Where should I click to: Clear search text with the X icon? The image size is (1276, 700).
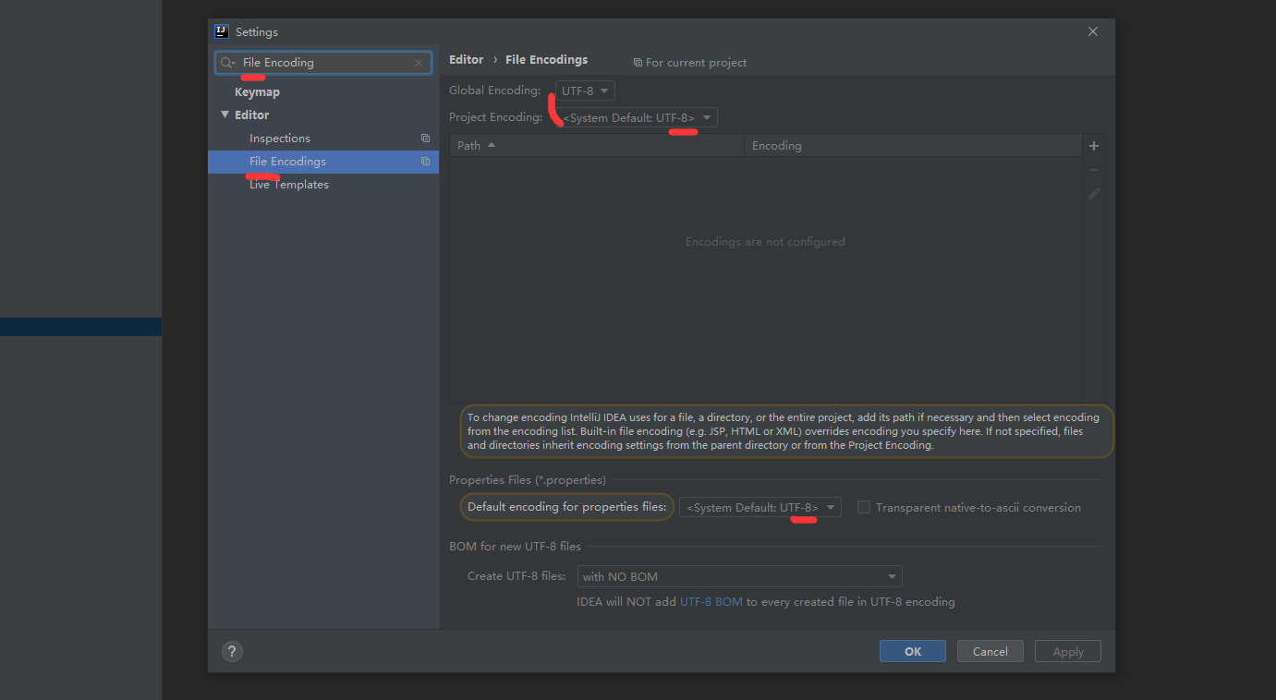pos(419,63)
